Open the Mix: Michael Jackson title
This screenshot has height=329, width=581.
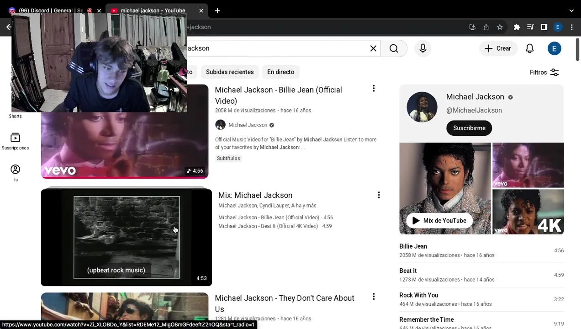point(255,195)
